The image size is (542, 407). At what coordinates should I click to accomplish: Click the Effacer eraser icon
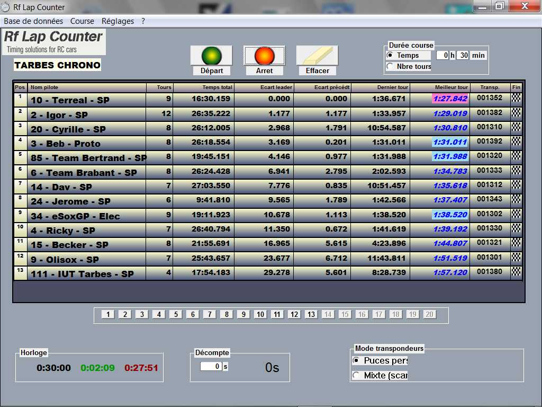point(317,56)
